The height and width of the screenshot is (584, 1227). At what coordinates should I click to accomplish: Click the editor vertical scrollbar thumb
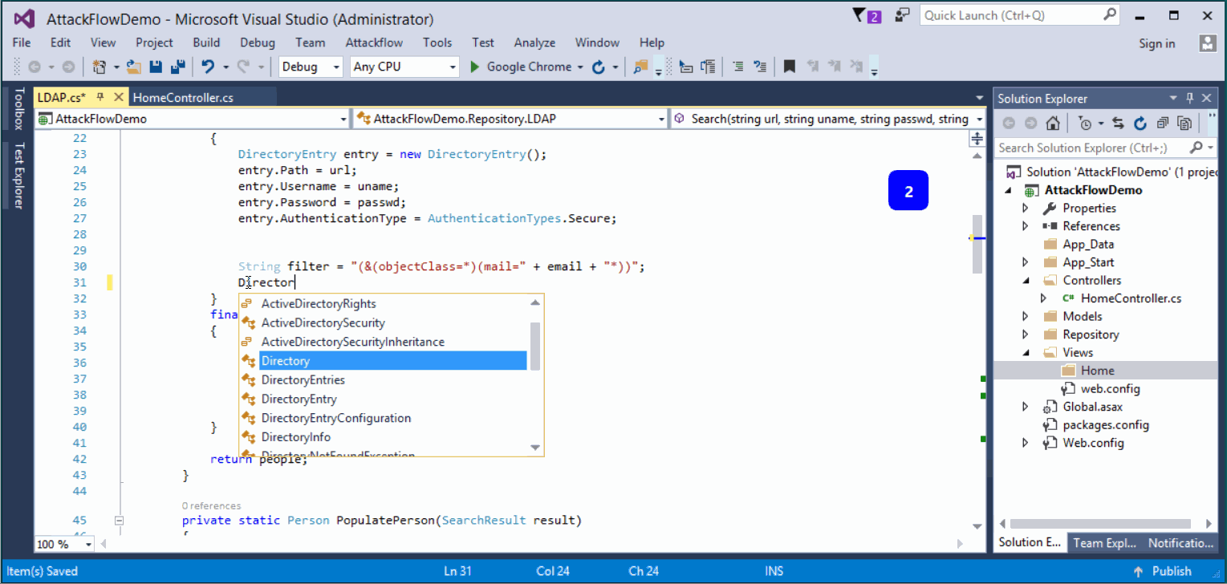tap(977, 244)
